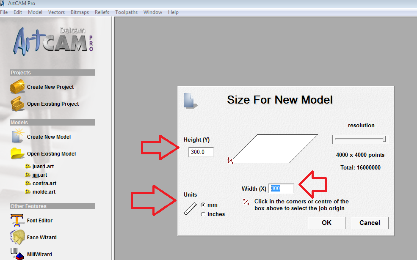The width and height of the screenshot is (417, 260).
Task: Click the origin marker at model box corner
Action: (230, 160)
